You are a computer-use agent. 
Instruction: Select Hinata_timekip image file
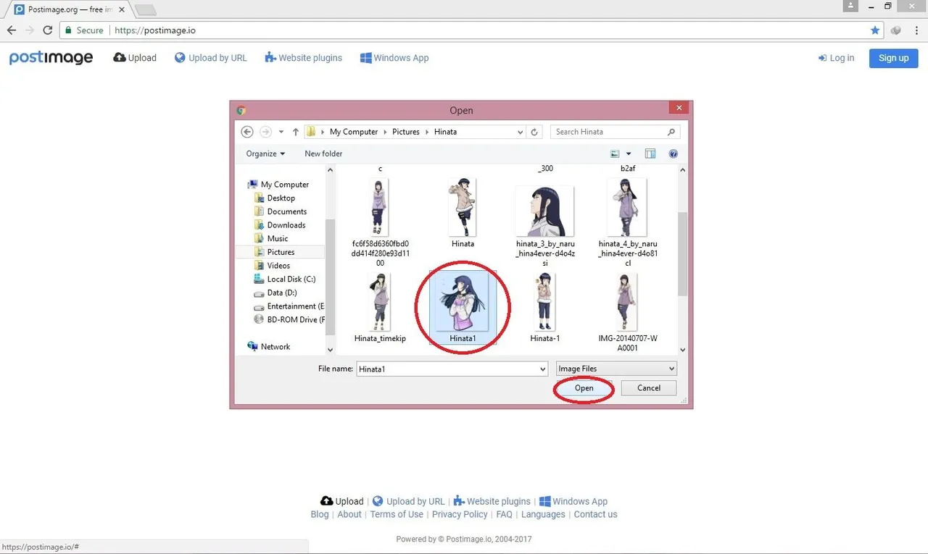380,308
